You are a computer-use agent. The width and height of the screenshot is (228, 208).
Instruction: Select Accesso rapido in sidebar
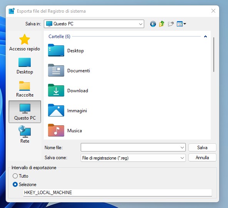tap(25, 43)
